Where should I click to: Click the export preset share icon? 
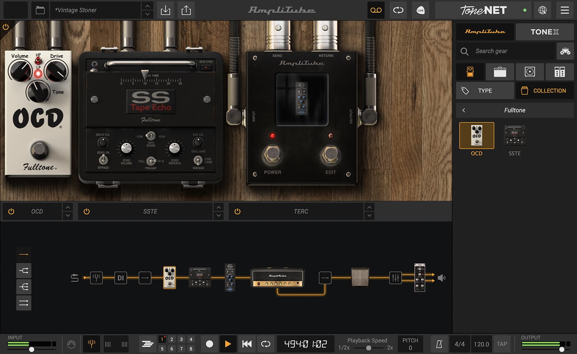point(186,10)
